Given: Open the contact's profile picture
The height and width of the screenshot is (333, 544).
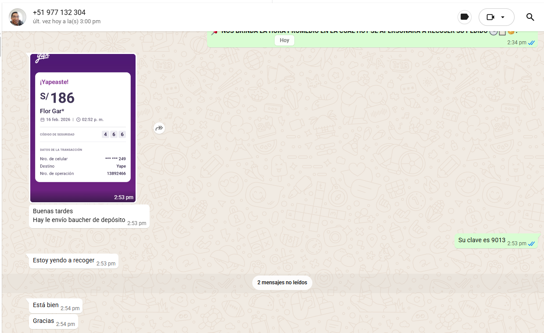Looking at the screenshot, I should [18, 17].
